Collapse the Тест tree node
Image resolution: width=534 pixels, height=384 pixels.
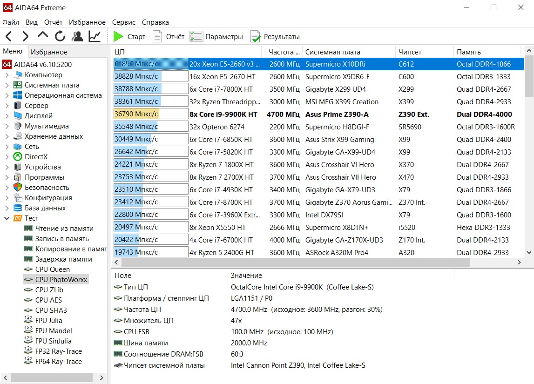[x=7, y=218]
